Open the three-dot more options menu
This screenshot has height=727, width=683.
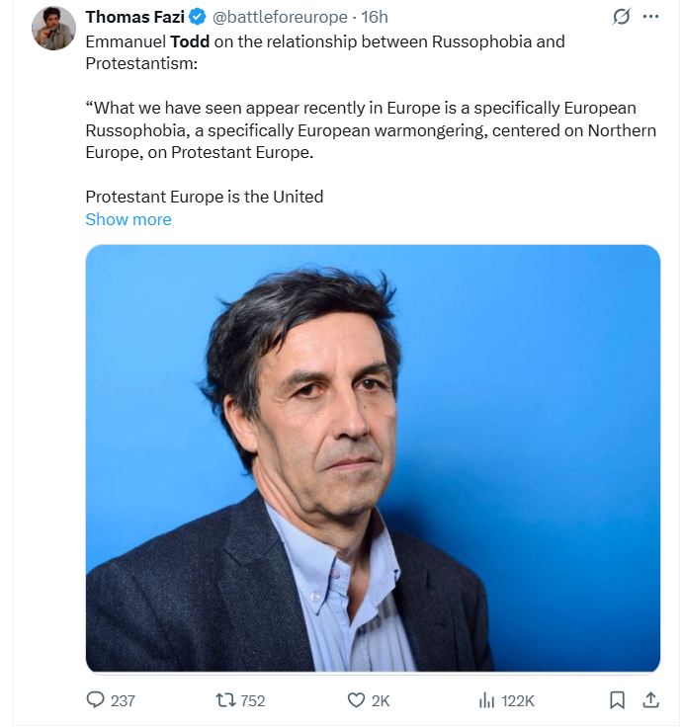(650, 17)
